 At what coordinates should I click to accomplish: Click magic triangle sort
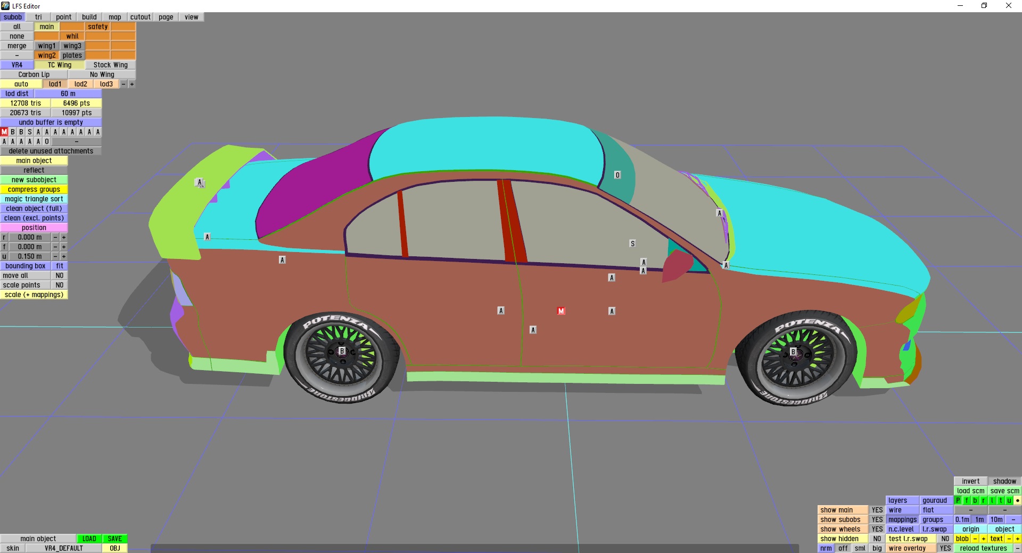tap(34, 199)
